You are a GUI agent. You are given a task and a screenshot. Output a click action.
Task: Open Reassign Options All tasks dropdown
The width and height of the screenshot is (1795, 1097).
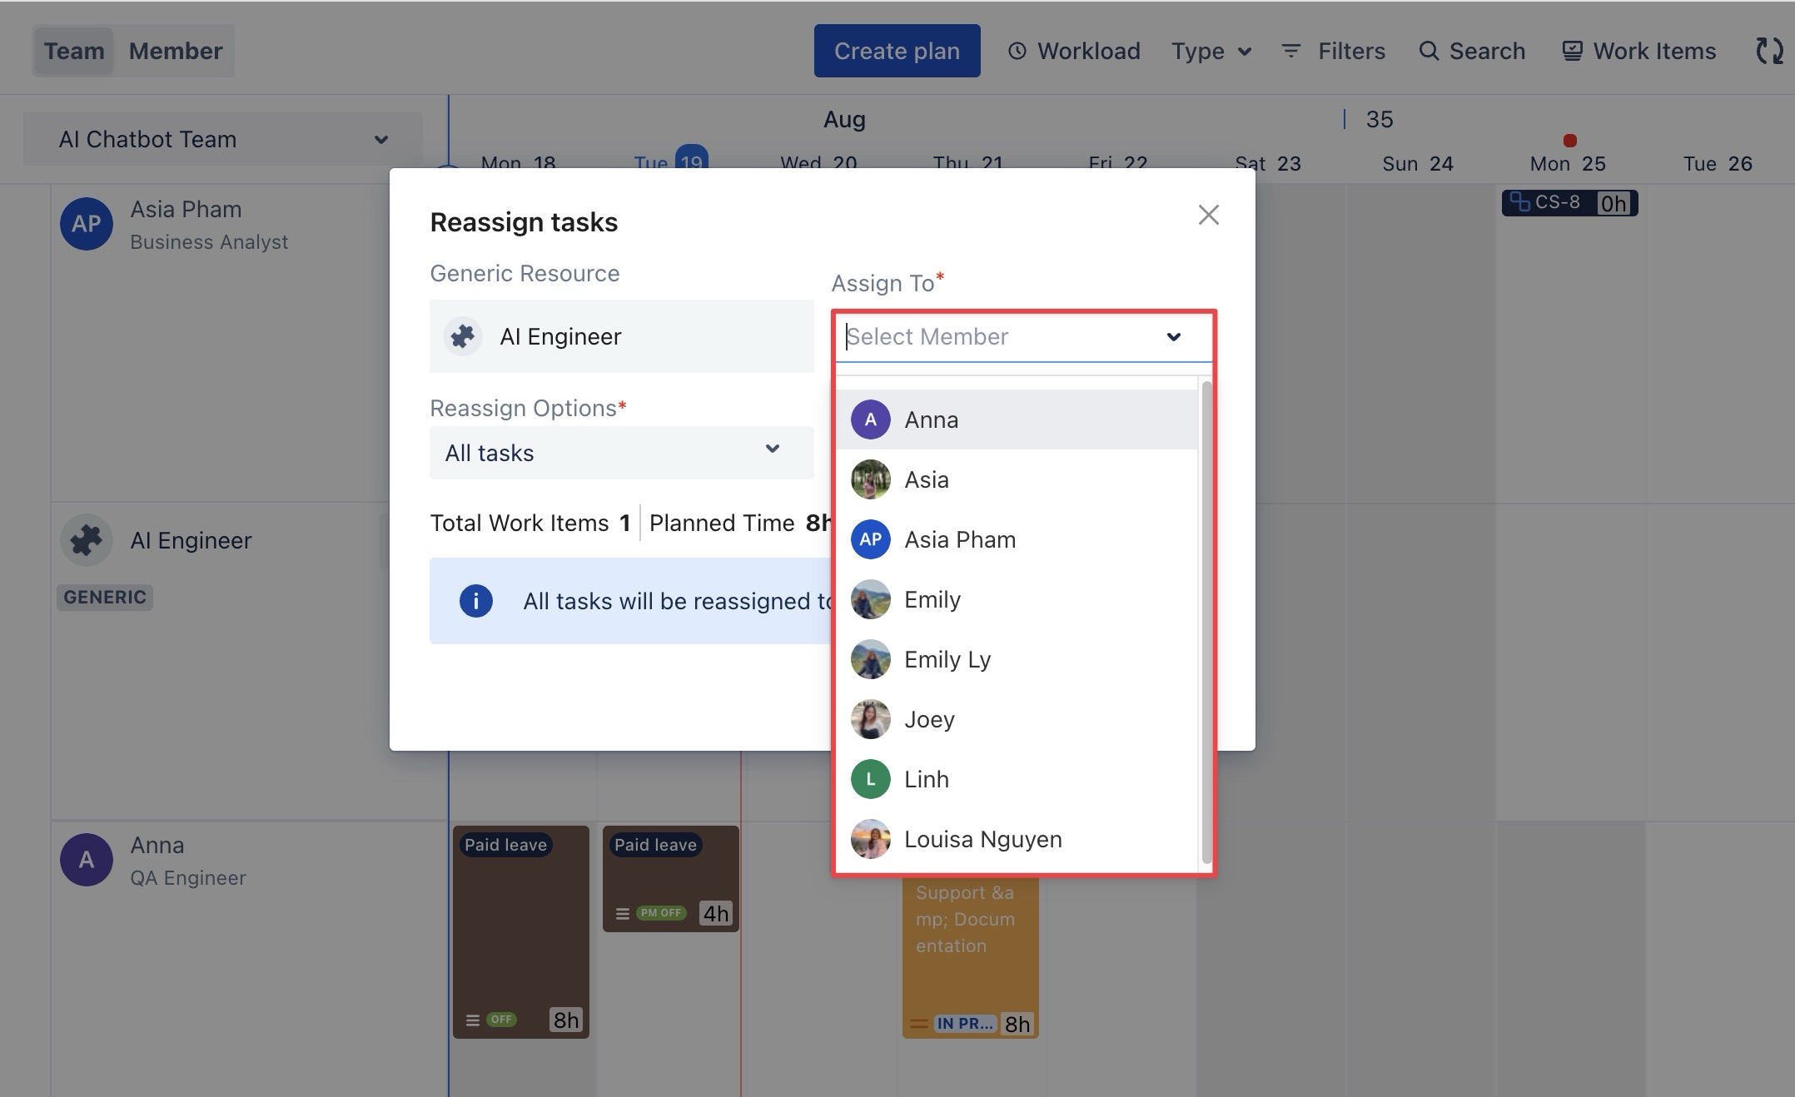tap(621, 453)
